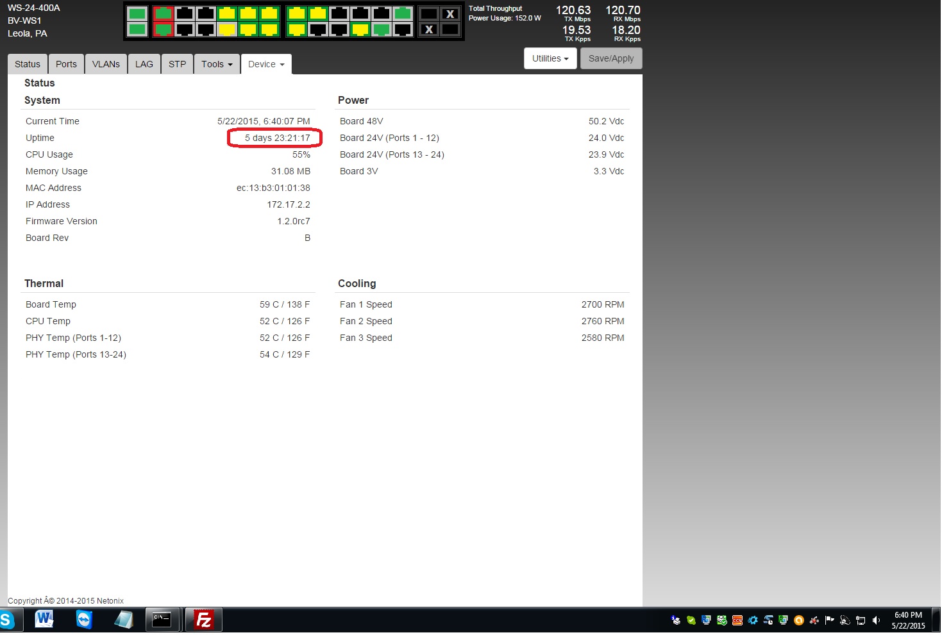This screenshot has width=942, height=635.
Task: Click the Save/Apply button
Action: [610, 58]
